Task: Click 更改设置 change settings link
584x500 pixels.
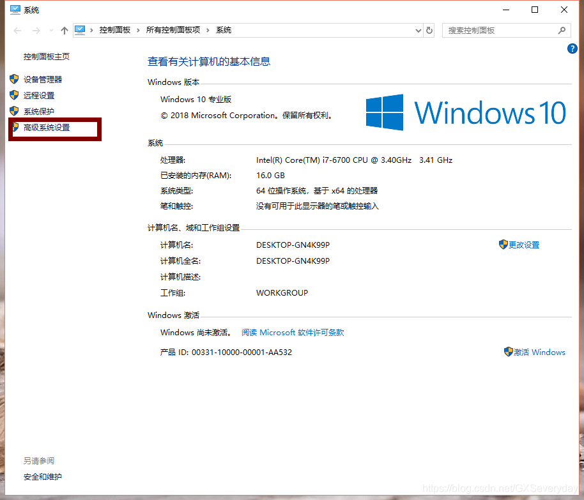Action: click(524, 245)
